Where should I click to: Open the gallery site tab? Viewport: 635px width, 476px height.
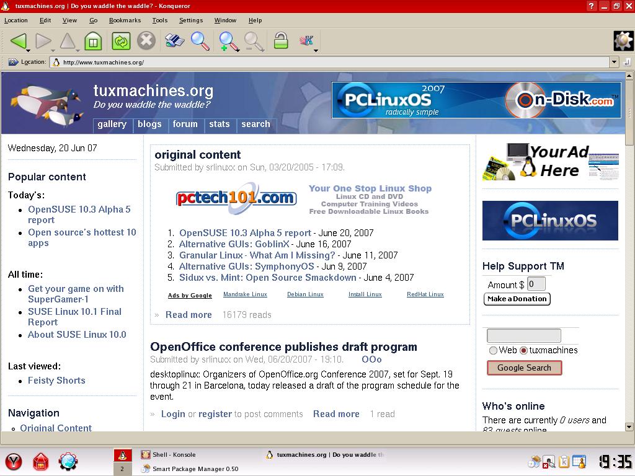click(x=112, y=125)
